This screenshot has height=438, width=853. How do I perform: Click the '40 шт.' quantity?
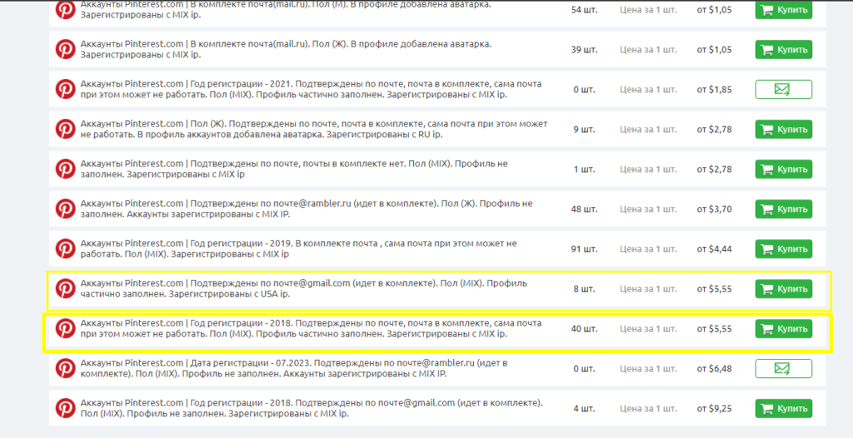tap(584, 329)
